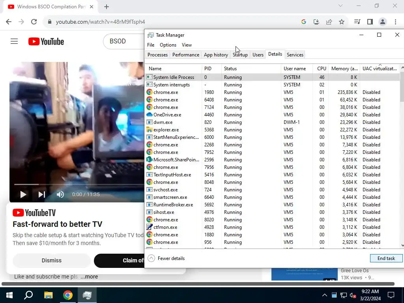404x303 pixels.
Task: Switch to Startup tab
Action: tap(240, 54)
